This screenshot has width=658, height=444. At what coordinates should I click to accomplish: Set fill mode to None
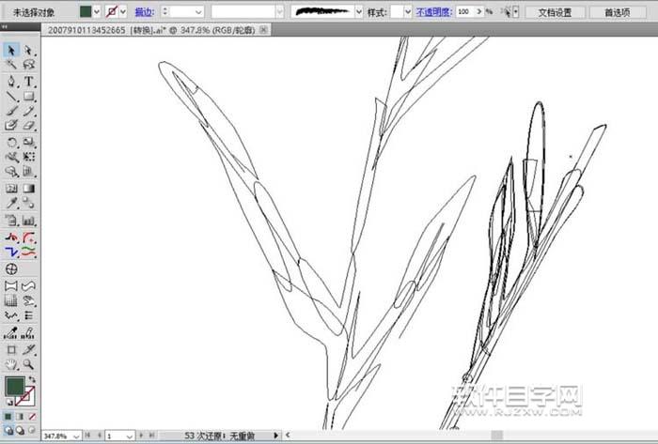(32, 417)
